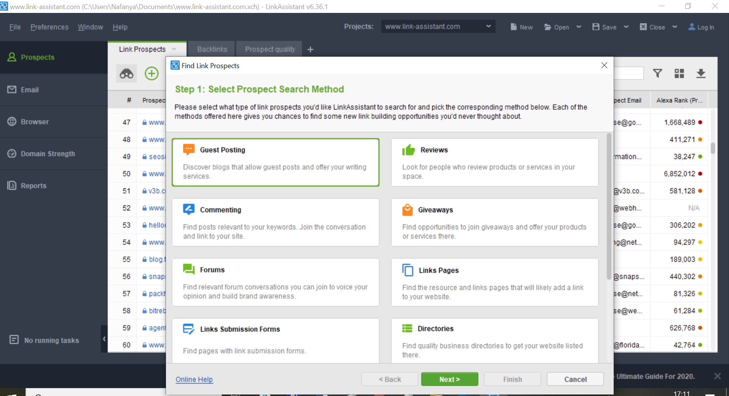Click the green plus add prospect icon

coord(152,73)
